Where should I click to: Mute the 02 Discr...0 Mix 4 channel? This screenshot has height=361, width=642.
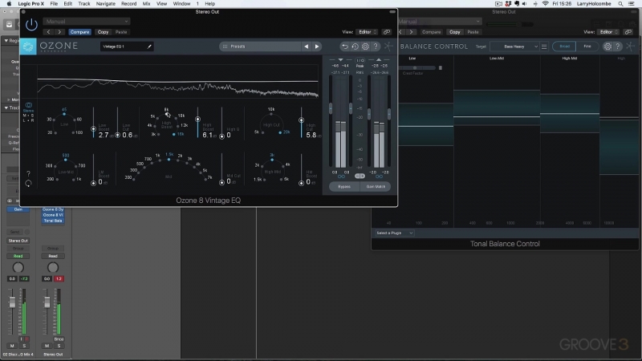[12, 346]
